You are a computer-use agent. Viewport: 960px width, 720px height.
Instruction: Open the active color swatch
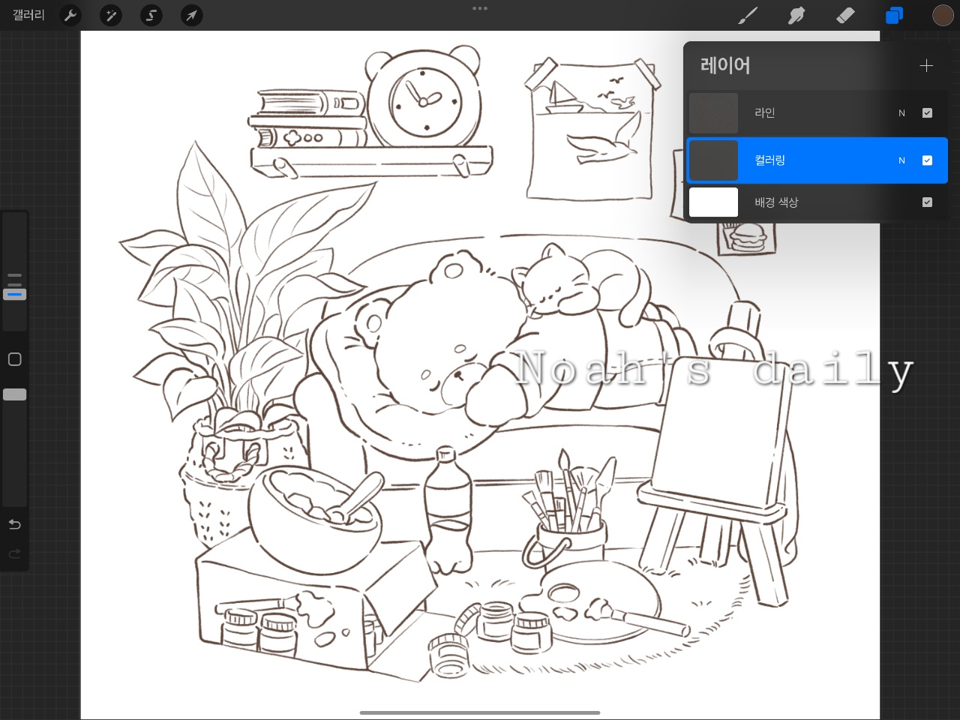click(943, 15)
